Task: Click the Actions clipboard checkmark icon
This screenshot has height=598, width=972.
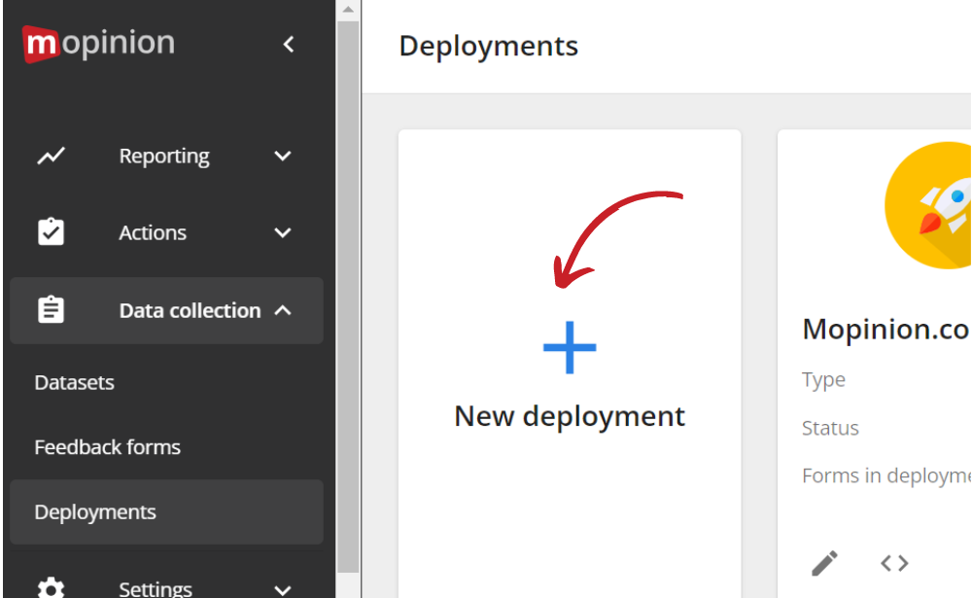Action: click(x=51, y=232)
